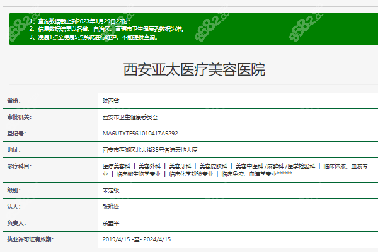This screenshot has height=252, width=378.
Task: Click the 陕西省 value
Action: coord(111,101)
